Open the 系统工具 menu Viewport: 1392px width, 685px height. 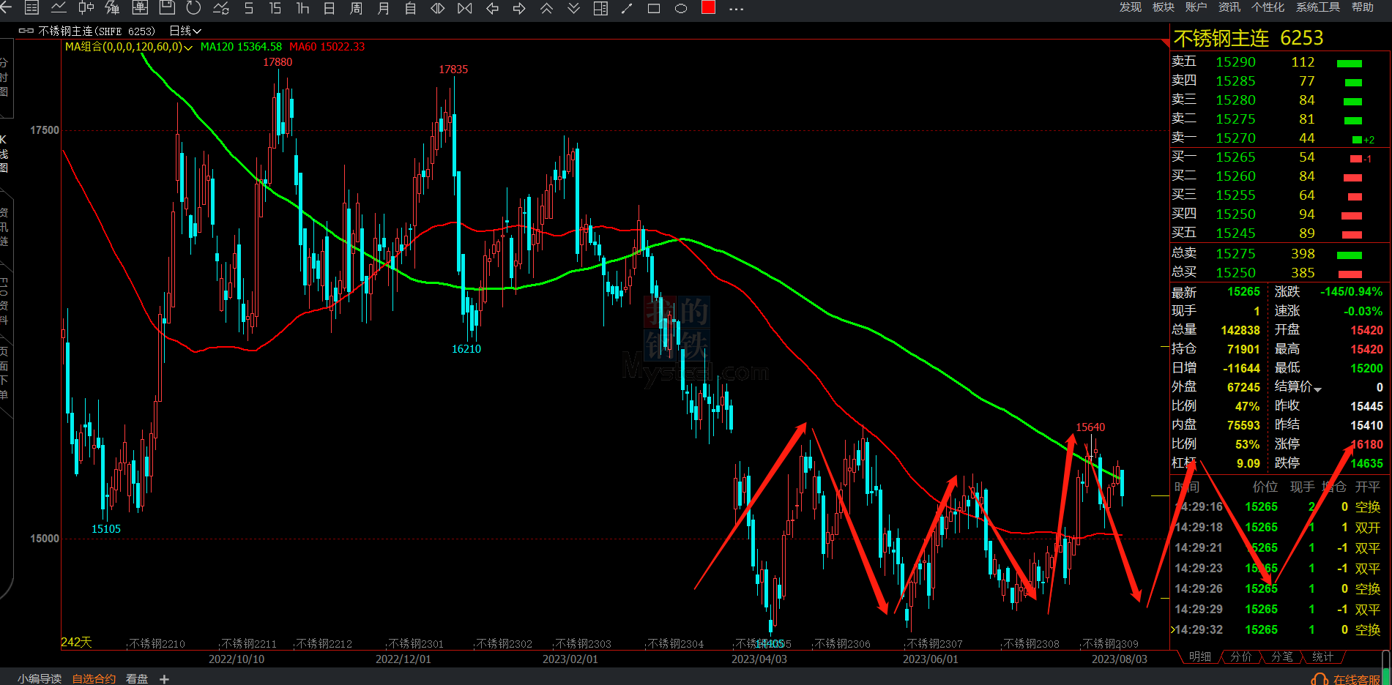click(1317, 7)
